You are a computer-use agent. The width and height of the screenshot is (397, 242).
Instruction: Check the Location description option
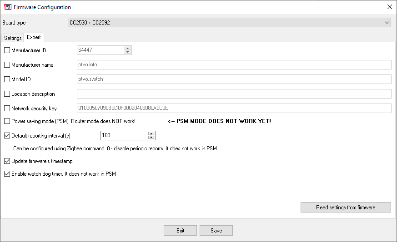(x=7, y=94)
